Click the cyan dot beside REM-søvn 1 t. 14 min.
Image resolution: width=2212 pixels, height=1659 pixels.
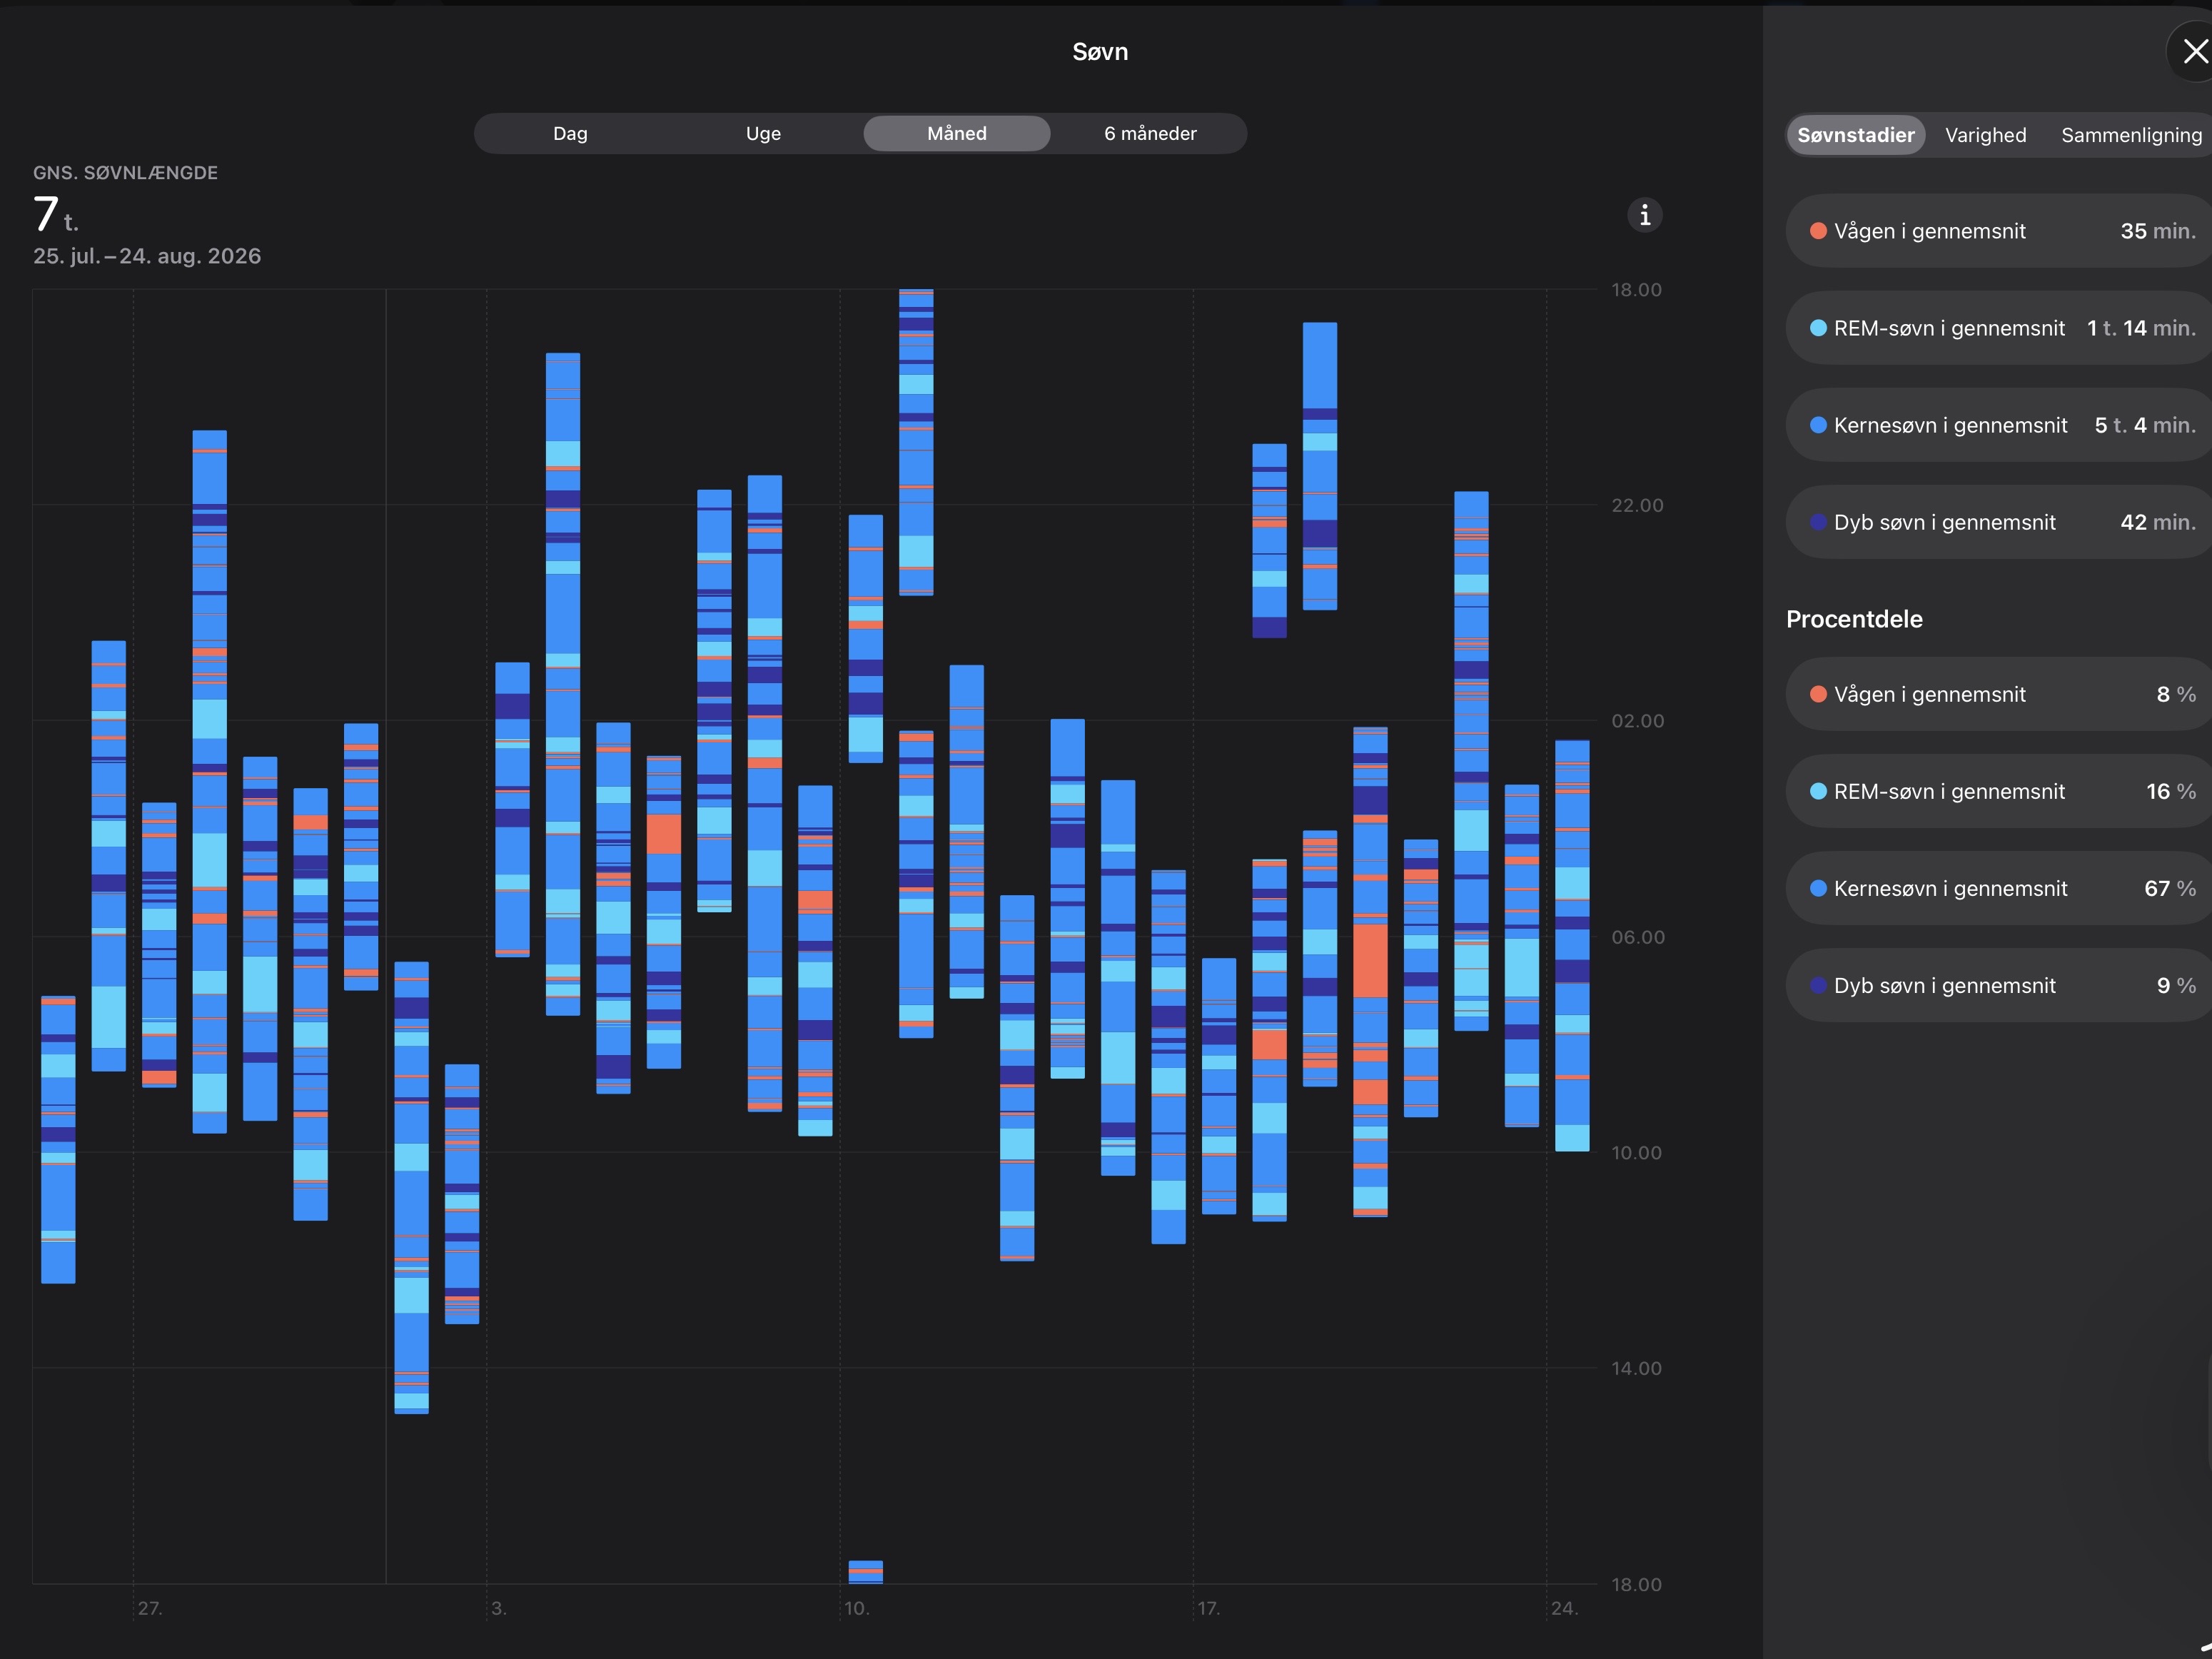(1818, 328)
